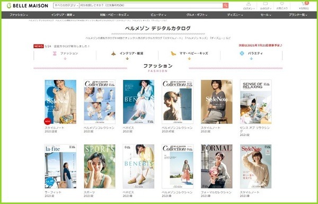The image size is (318, 204).
Task: Click the Belle Maison logo
Action: point(28,5)
